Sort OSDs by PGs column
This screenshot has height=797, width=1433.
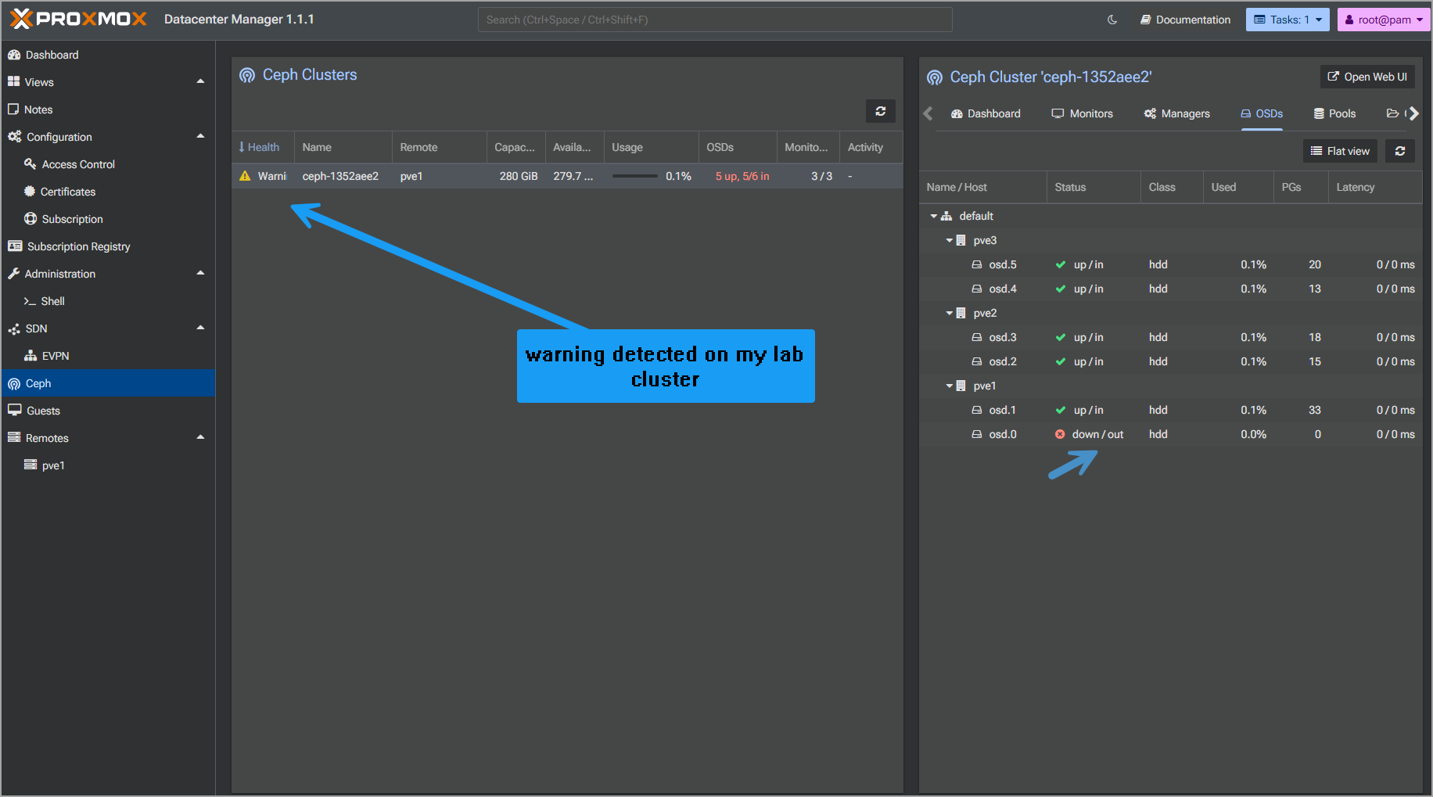[x=1301, y=187]
